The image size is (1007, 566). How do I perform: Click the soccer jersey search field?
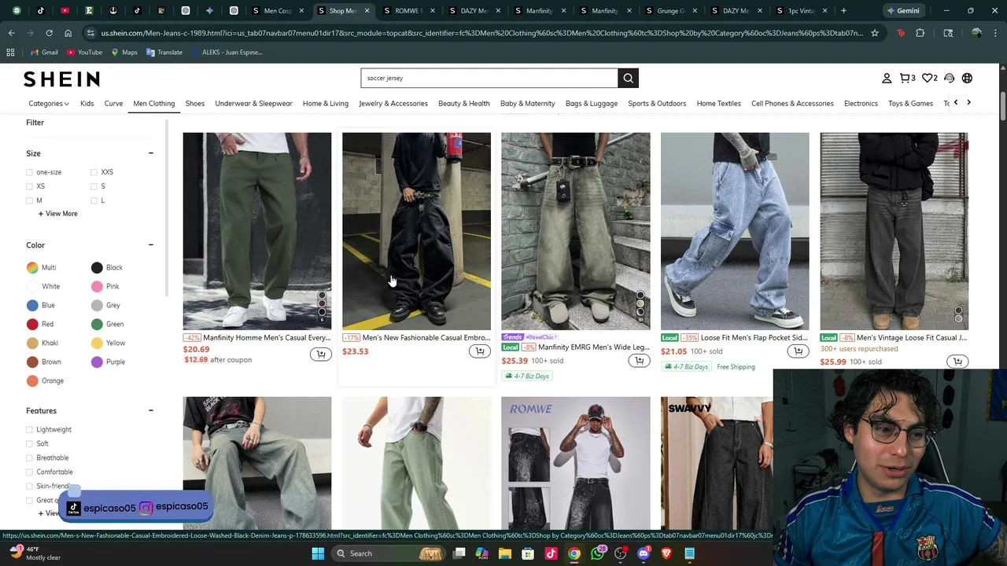pyautogui.click(x=489, y=78)
